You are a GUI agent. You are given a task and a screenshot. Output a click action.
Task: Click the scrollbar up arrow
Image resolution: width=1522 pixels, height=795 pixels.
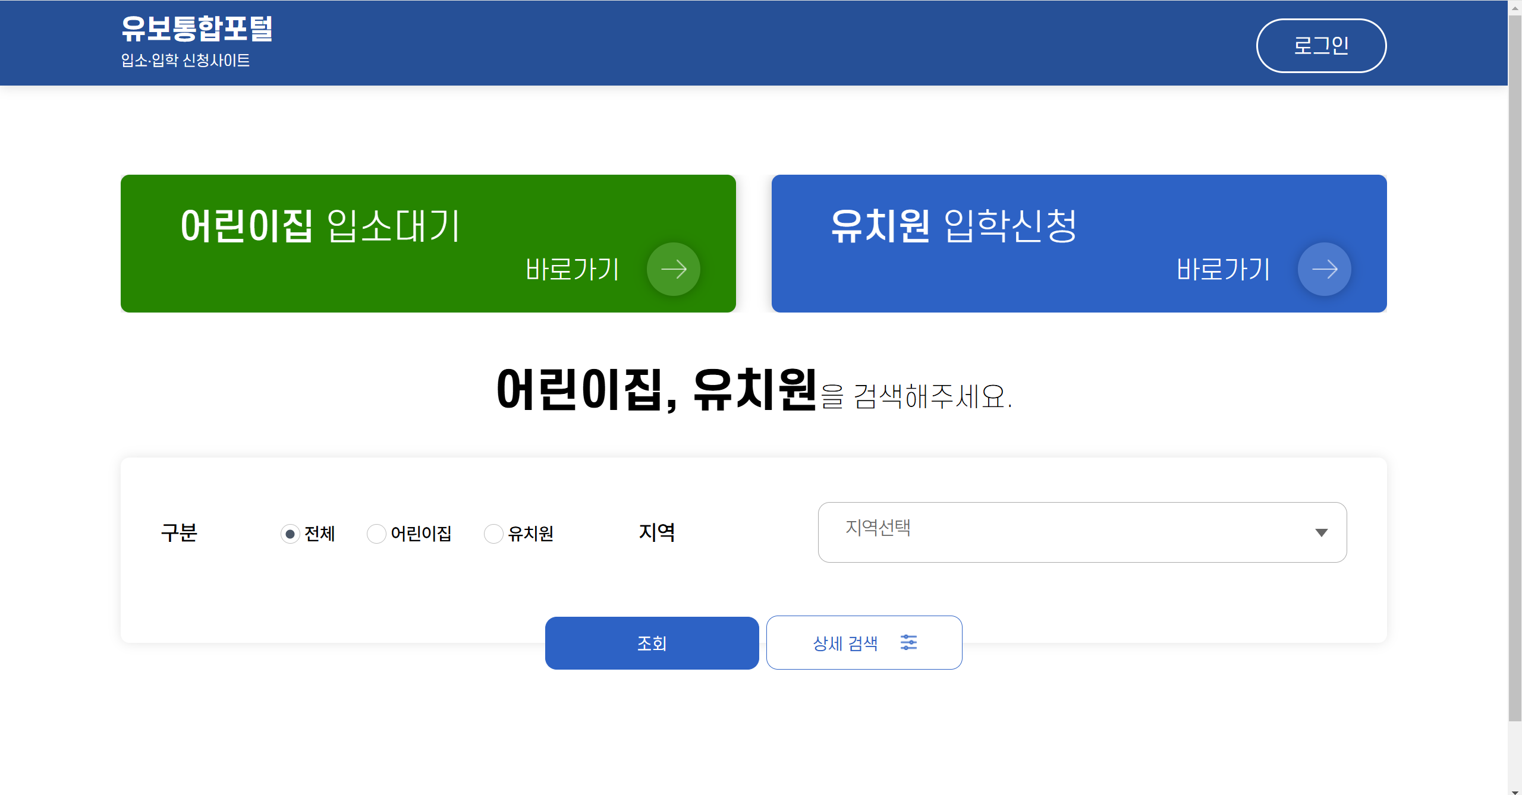[1515, 8]
